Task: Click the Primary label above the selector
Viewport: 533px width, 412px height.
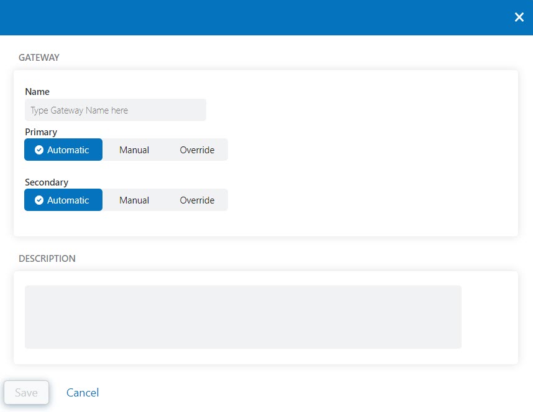Action: pos(40,132)
